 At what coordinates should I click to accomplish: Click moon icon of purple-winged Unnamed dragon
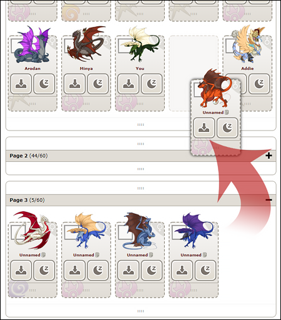(x=205, y=270)
